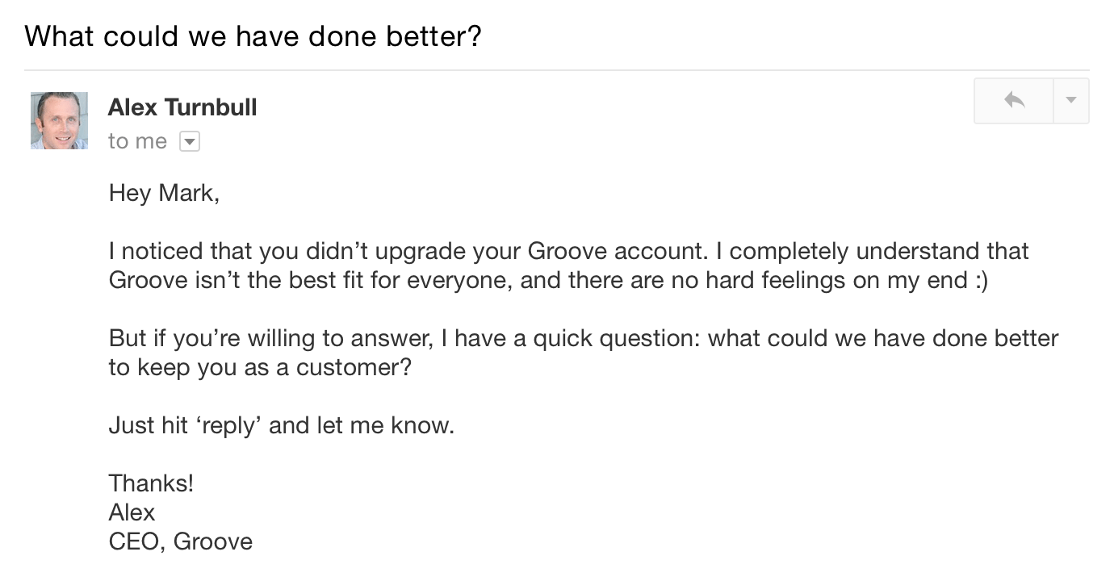Click the reply arrow icon

tap(1014, 101)
